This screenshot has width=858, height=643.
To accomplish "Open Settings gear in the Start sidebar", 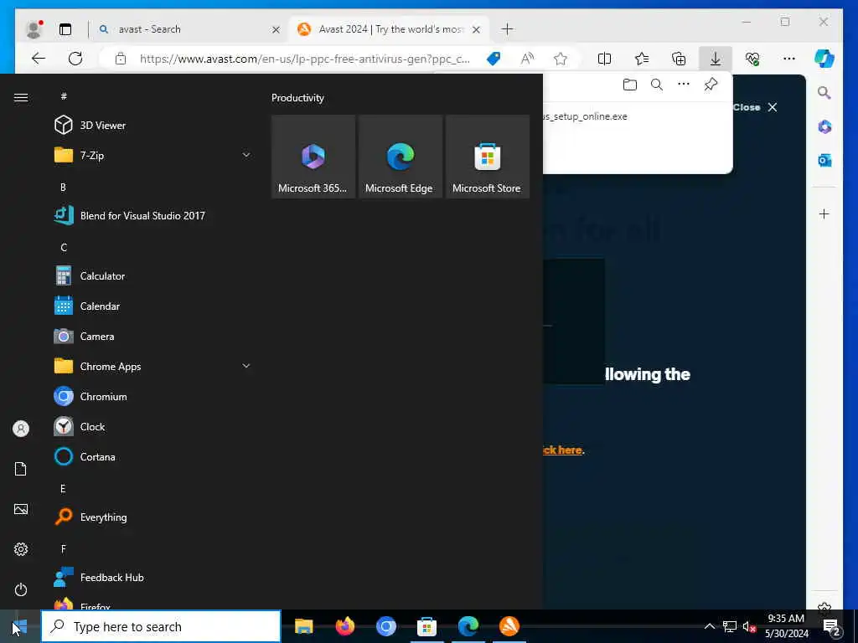I will click(21, 549).
